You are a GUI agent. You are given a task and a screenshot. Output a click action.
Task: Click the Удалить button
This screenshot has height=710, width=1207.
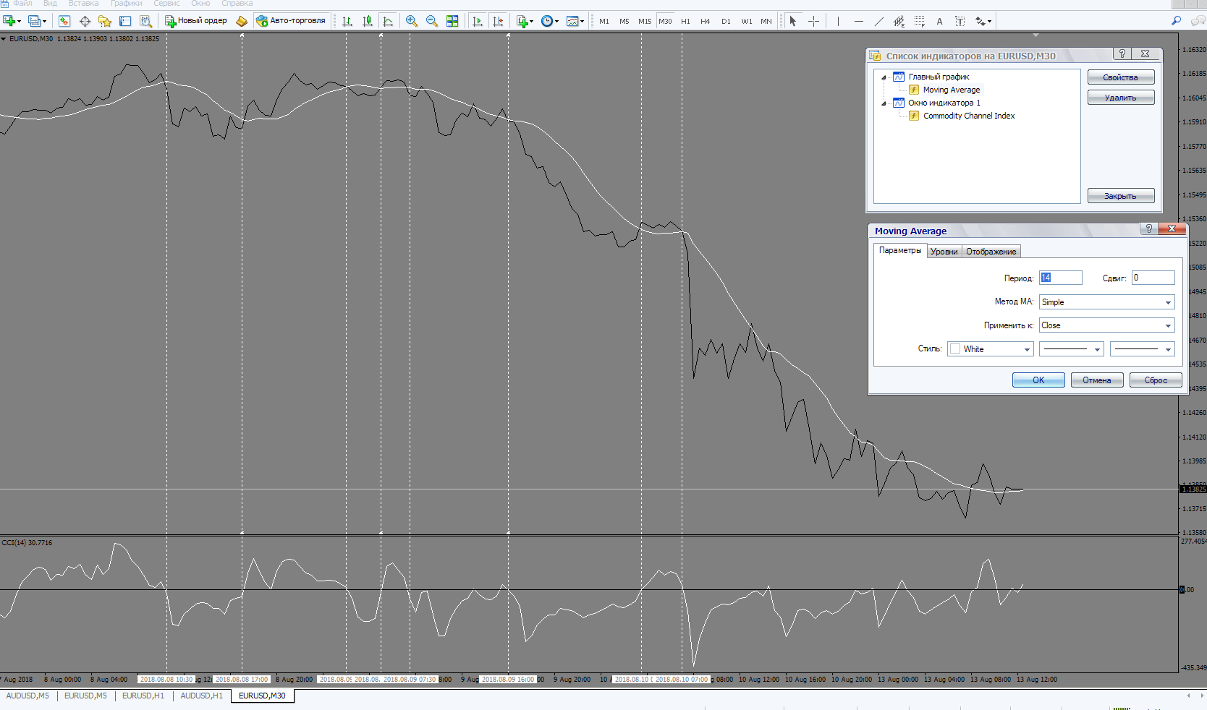pos(1121,98)
